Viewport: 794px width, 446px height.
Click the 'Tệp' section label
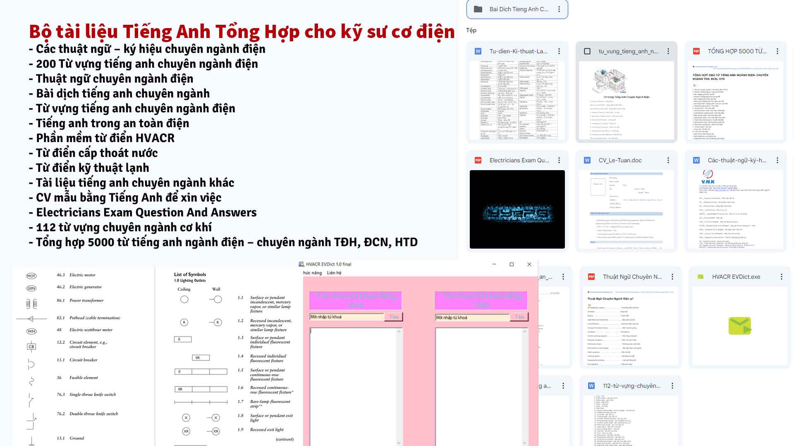click(x=471, y=30)
